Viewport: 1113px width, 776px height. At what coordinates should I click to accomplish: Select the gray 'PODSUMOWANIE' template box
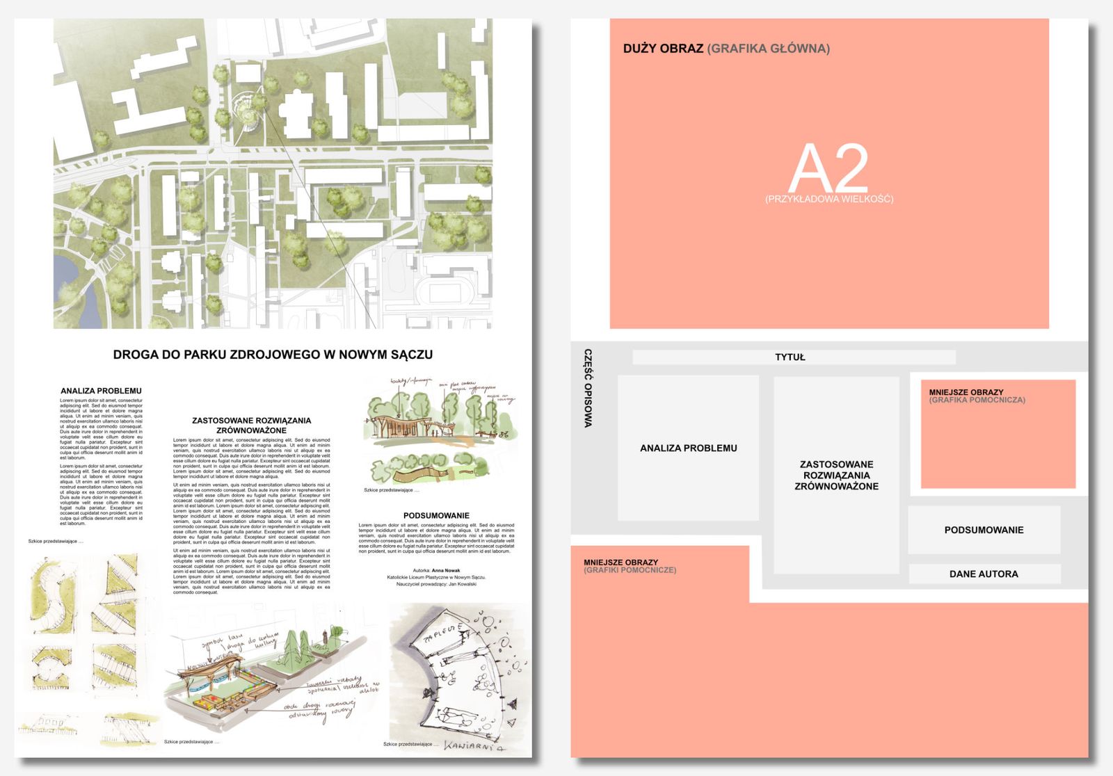click(x=984, y=530)
